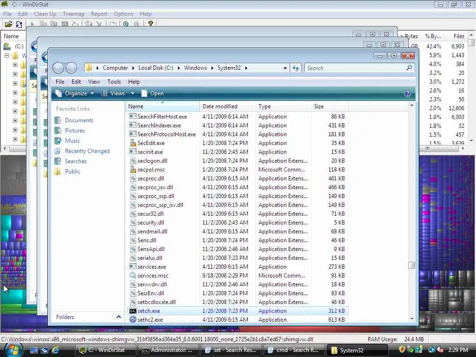Click the Zoom Out icon in WinDirStat toolbar
The height and width of the screenshot is (357, 476).
(x=137, y=24)
